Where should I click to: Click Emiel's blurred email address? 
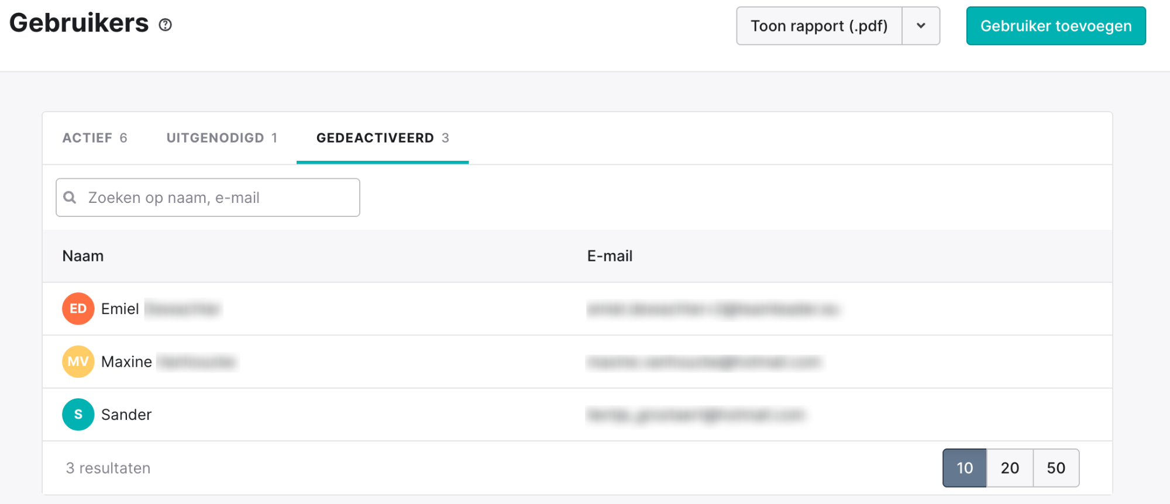click(x=713, y=309)
